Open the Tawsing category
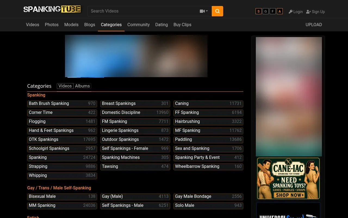This screenshot has height=218, width=348. pyautogui.click(x=135, y=166)
